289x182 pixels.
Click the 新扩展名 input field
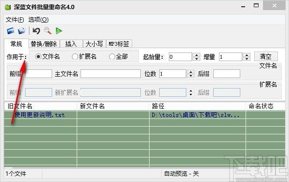pos(110,92)
